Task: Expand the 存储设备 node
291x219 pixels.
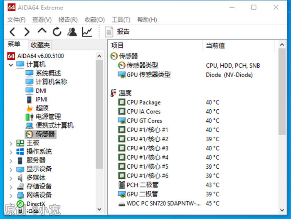Action: click(x=11, y=187)
